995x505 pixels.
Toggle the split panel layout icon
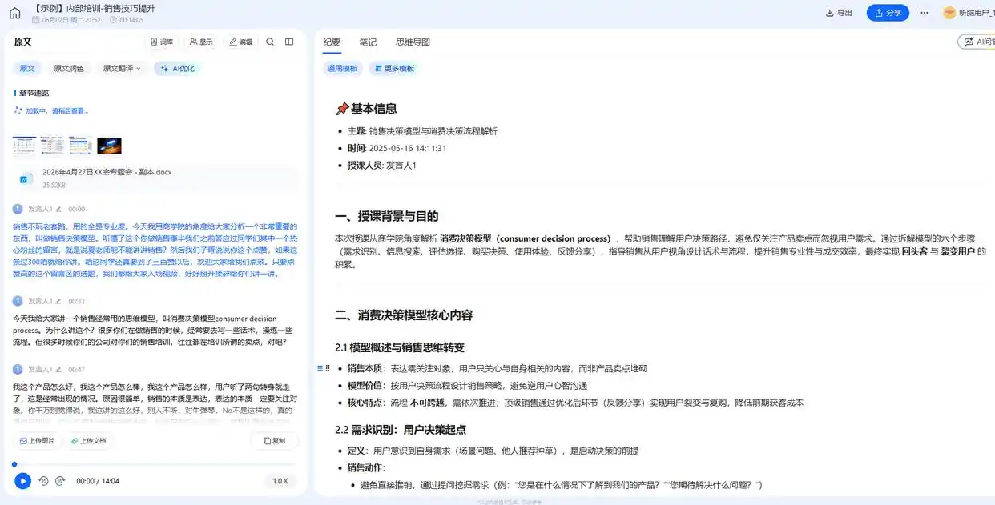click(x=289, y=42)
